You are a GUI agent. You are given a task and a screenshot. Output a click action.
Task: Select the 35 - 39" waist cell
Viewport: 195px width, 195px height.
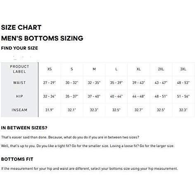point(117,83)
